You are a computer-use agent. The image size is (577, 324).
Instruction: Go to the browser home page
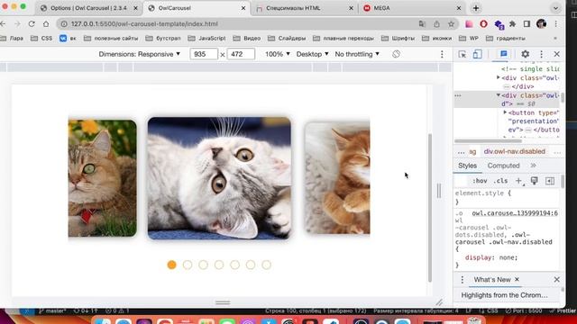click(46, 24)
